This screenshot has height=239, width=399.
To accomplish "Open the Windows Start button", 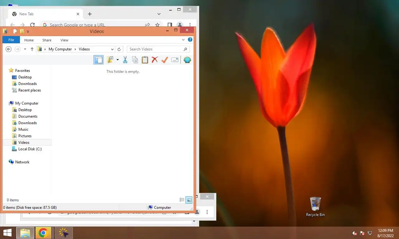I will click(7, 233).
